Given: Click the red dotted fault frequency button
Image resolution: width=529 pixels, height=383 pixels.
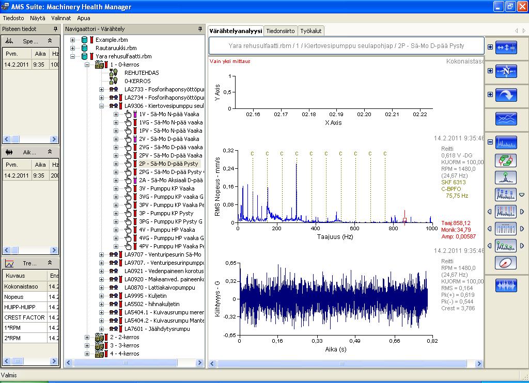Looking at the screenshot, I should pos(506,212).
